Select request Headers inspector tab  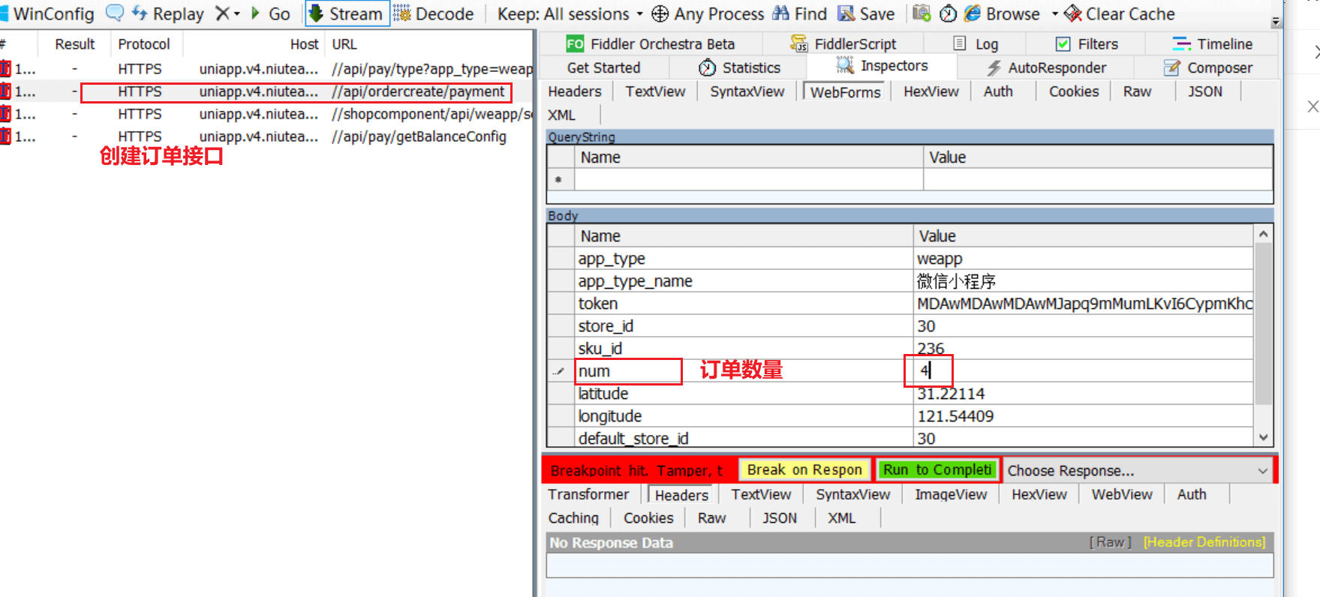(x=575, y=91)
